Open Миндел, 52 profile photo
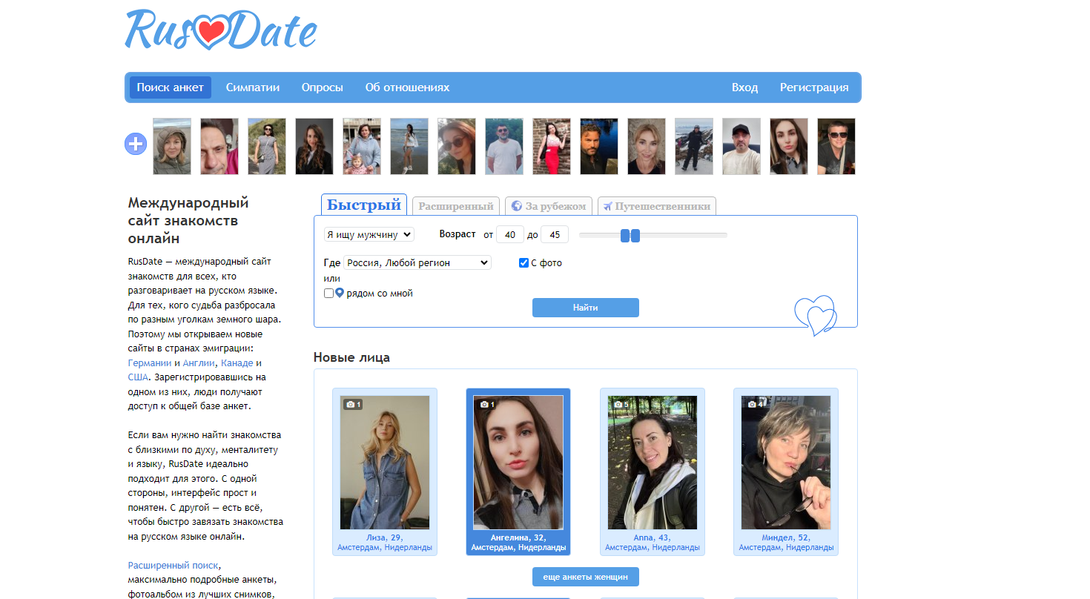 [x=786, y=463]
